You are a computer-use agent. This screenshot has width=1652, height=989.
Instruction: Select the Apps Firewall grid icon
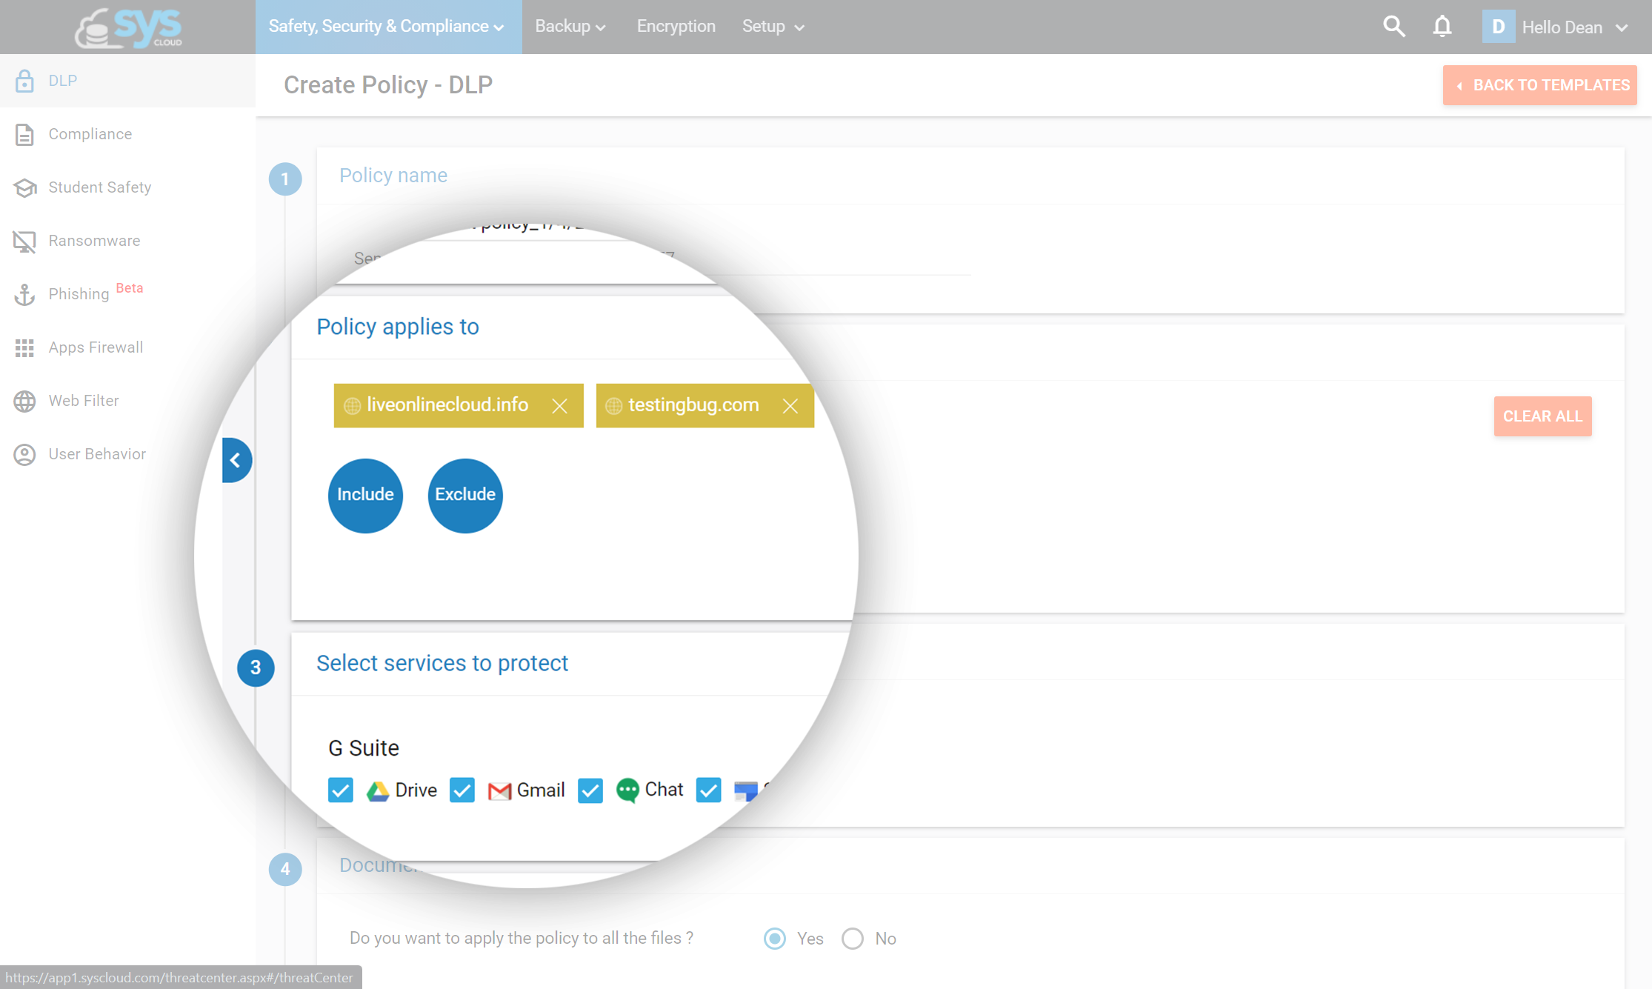24,347
